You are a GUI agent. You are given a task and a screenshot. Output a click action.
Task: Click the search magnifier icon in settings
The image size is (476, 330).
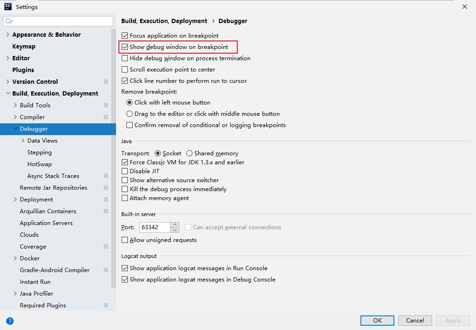9,21
